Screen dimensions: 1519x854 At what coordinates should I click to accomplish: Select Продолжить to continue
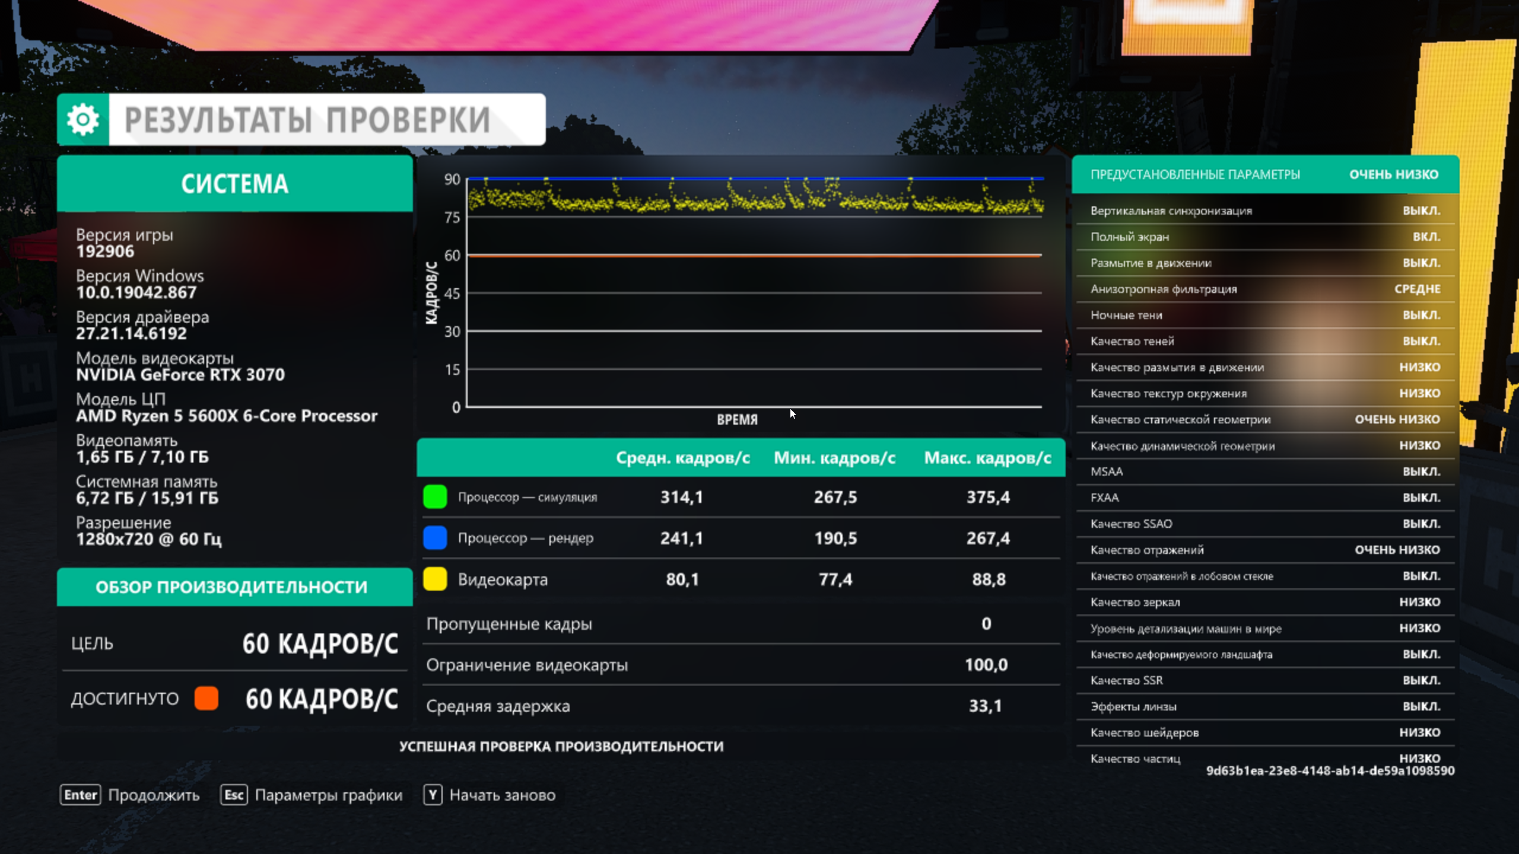[154, 795]
